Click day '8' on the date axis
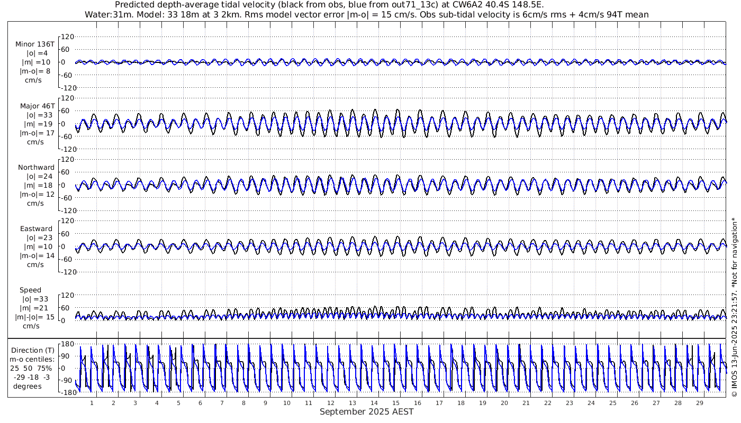The width and height of the screenshot is (741, 423). (243, 403)
